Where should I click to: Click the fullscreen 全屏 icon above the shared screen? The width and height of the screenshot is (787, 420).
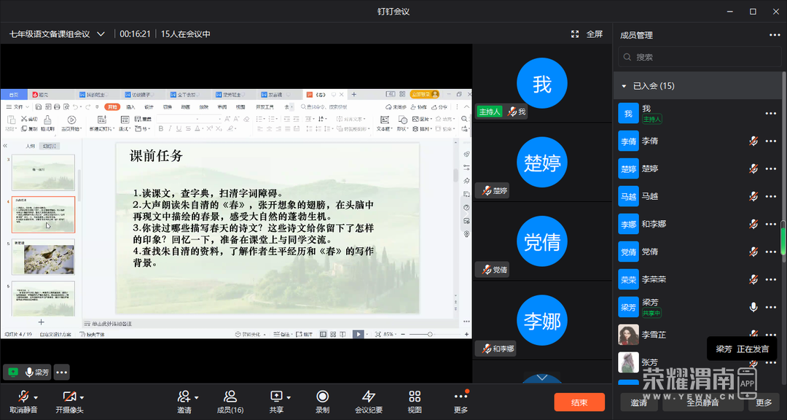575,33
